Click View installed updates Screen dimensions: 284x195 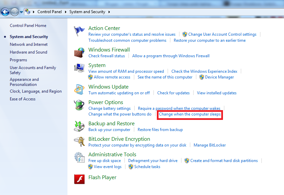217,93
